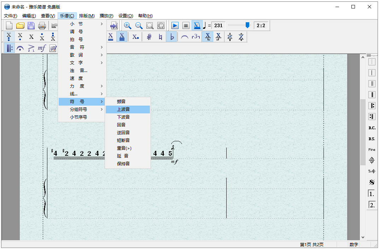Click the tempo value field showing 231

point(218,25)
